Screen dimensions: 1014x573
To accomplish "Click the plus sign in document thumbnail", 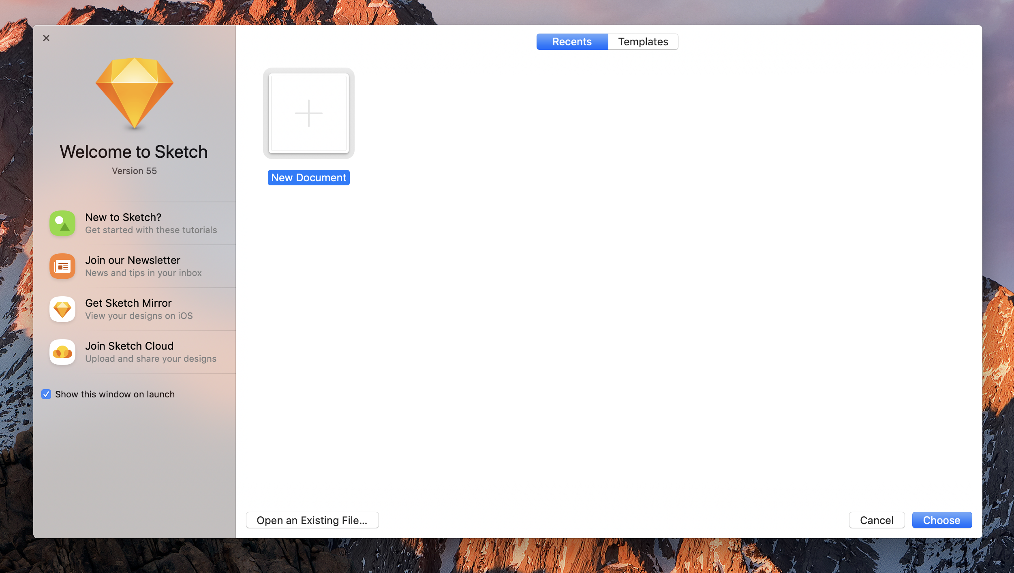I will click(x=309, y=113).
